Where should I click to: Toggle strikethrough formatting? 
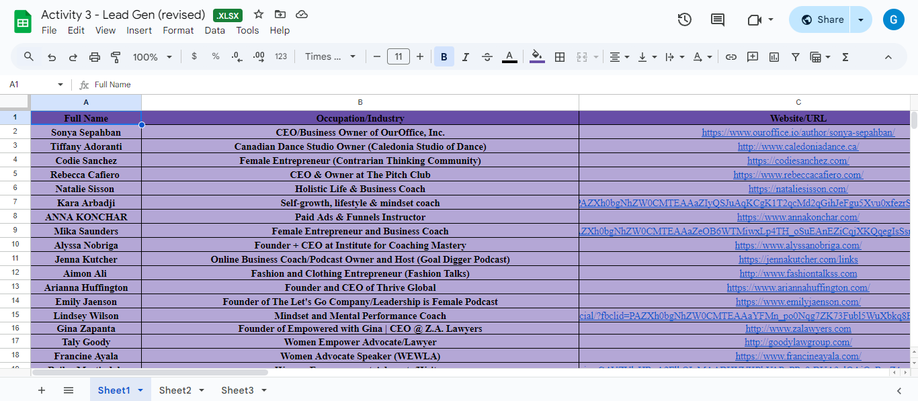pos(487,56)
